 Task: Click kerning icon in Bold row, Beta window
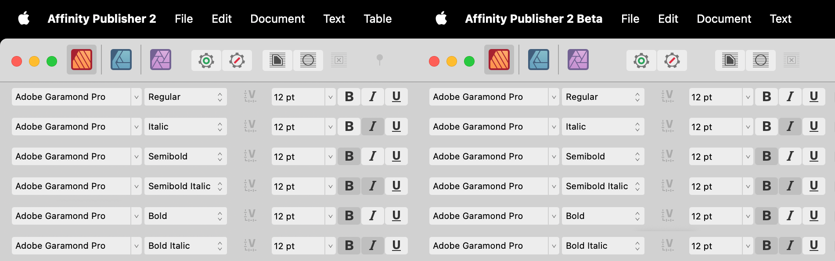coord(668,215)
